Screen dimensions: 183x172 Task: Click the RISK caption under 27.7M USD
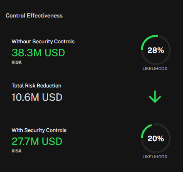(17, 151)
